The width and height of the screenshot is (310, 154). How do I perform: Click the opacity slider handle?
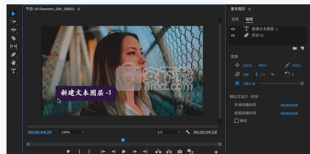[302, 84]
